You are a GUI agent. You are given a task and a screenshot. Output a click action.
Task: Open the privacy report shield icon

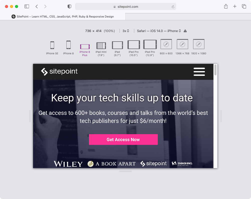(69, 7)
